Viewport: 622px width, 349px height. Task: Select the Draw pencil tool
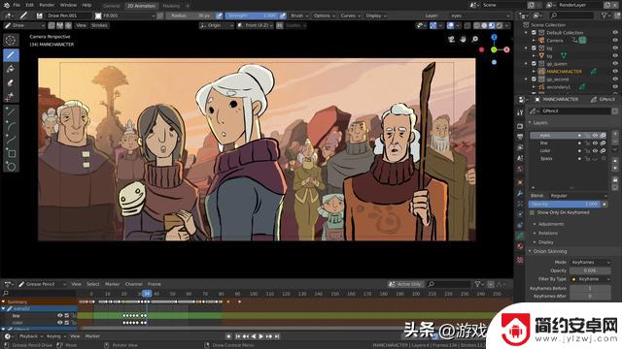coord(11,55)
